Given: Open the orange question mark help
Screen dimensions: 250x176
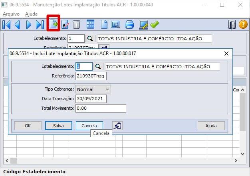Looking at the screenshot, I should click(243, 24).
